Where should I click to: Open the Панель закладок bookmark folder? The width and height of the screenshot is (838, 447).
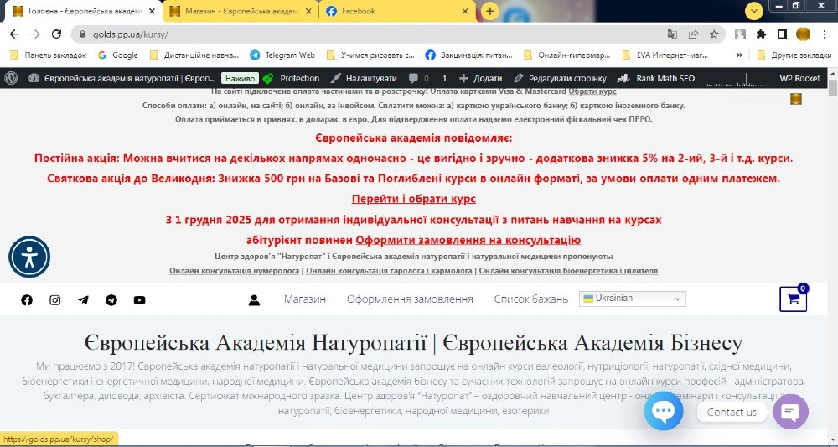[48, 55]
